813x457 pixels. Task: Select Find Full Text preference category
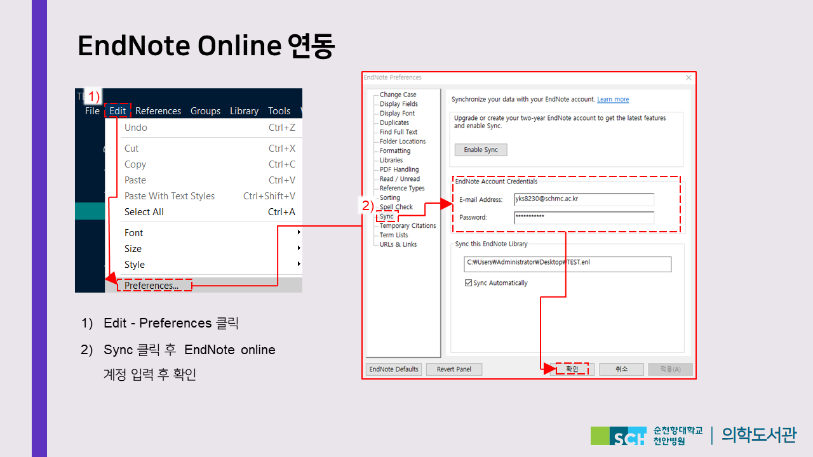(398, 132)
